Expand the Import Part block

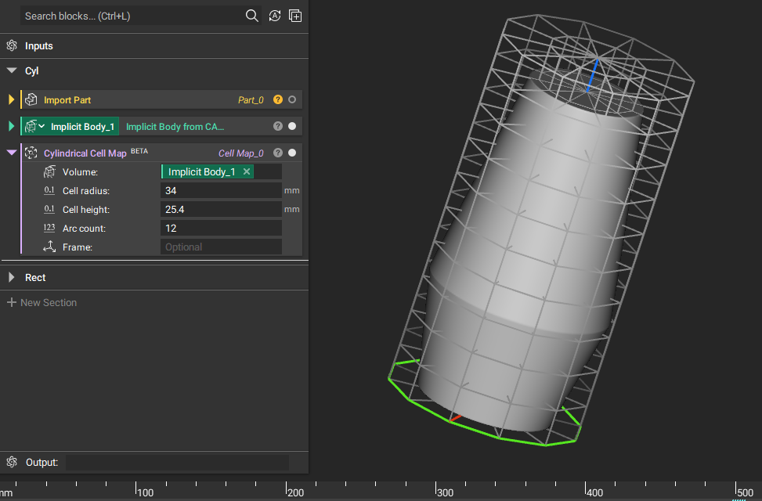click(11, 99)
